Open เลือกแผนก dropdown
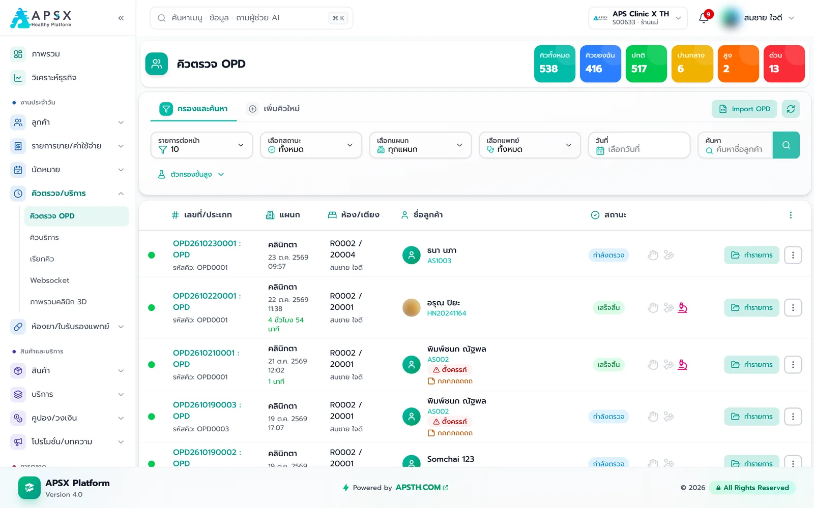 pos(420,145)
